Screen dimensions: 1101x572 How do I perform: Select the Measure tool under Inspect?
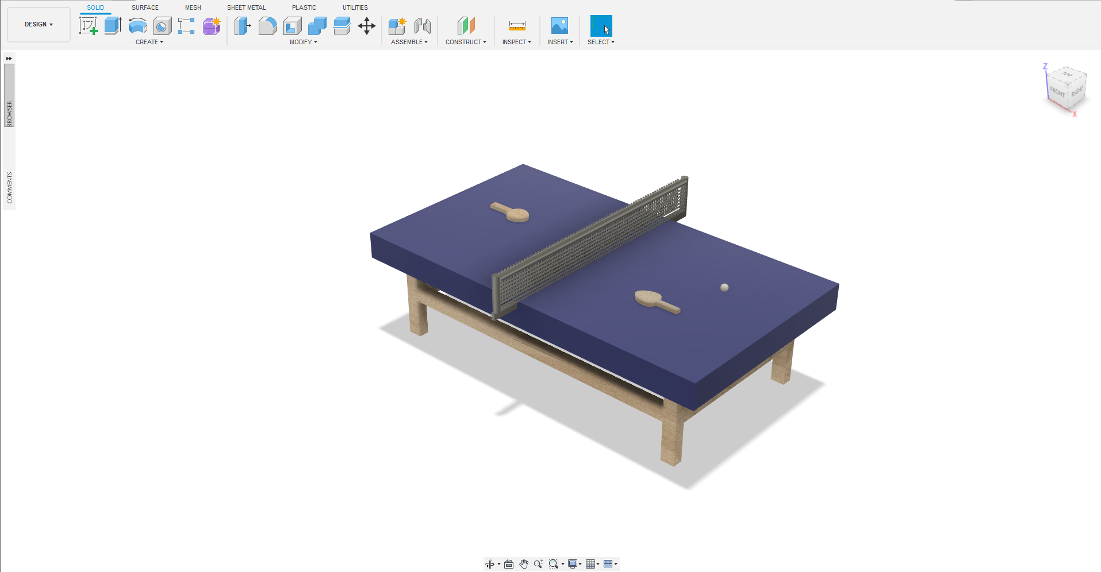pyautogui.click(x=516, y=26)
